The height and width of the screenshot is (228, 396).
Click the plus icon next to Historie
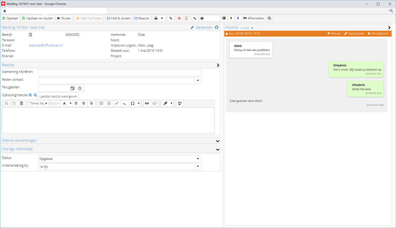(x=252, y=28)
